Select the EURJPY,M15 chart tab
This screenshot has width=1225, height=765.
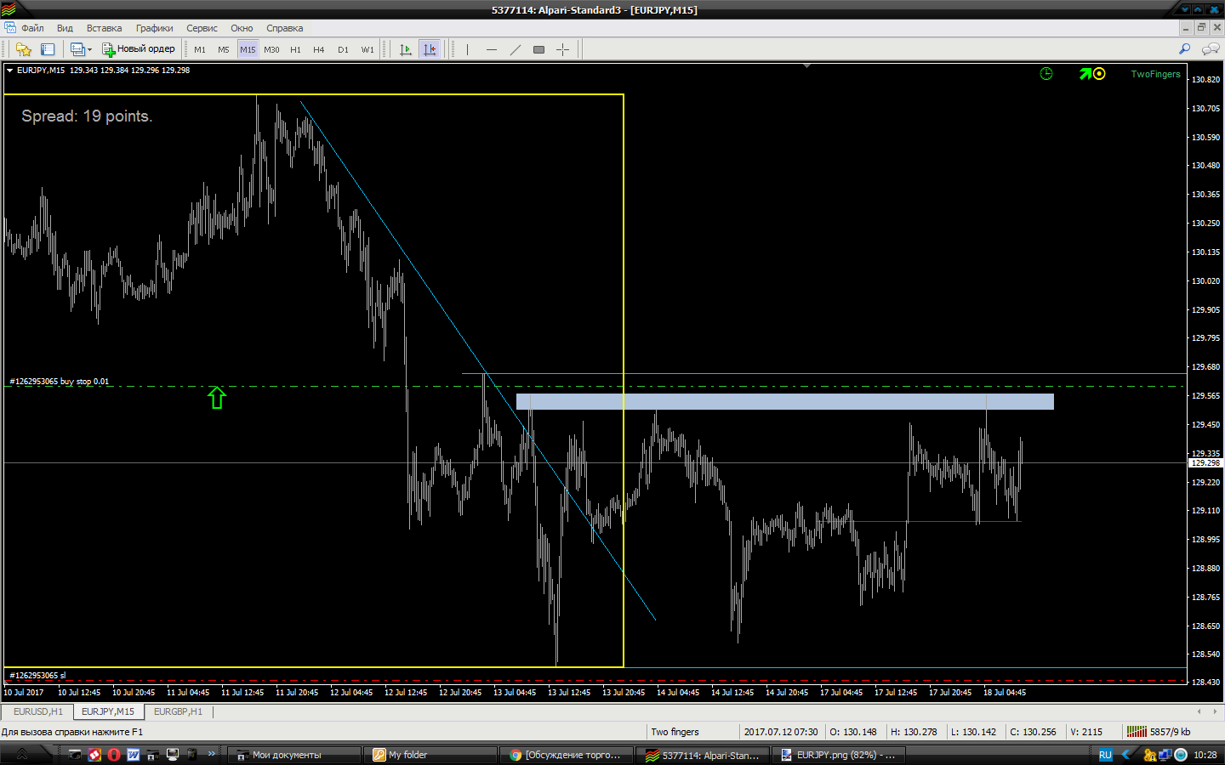pos(108,712)
